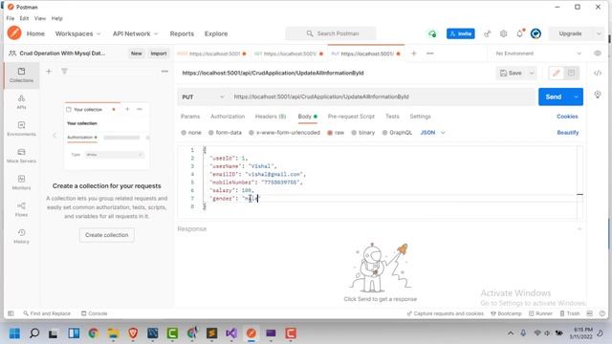Switch to the Params tab
This screenshot has height=344, width=612.
(x=190, y=117)
